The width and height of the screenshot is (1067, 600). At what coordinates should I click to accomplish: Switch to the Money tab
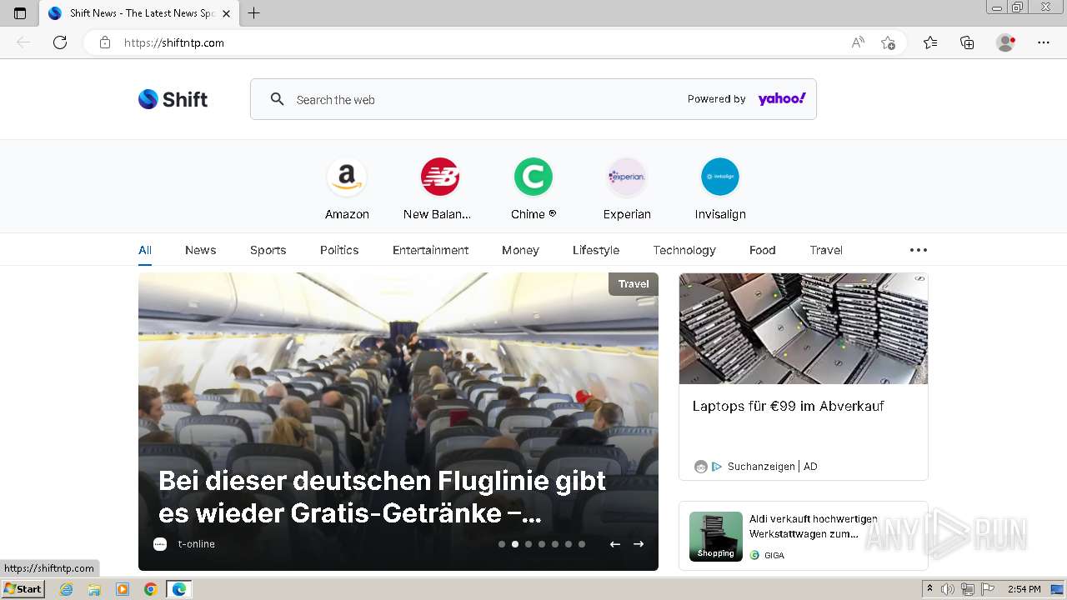520,250
